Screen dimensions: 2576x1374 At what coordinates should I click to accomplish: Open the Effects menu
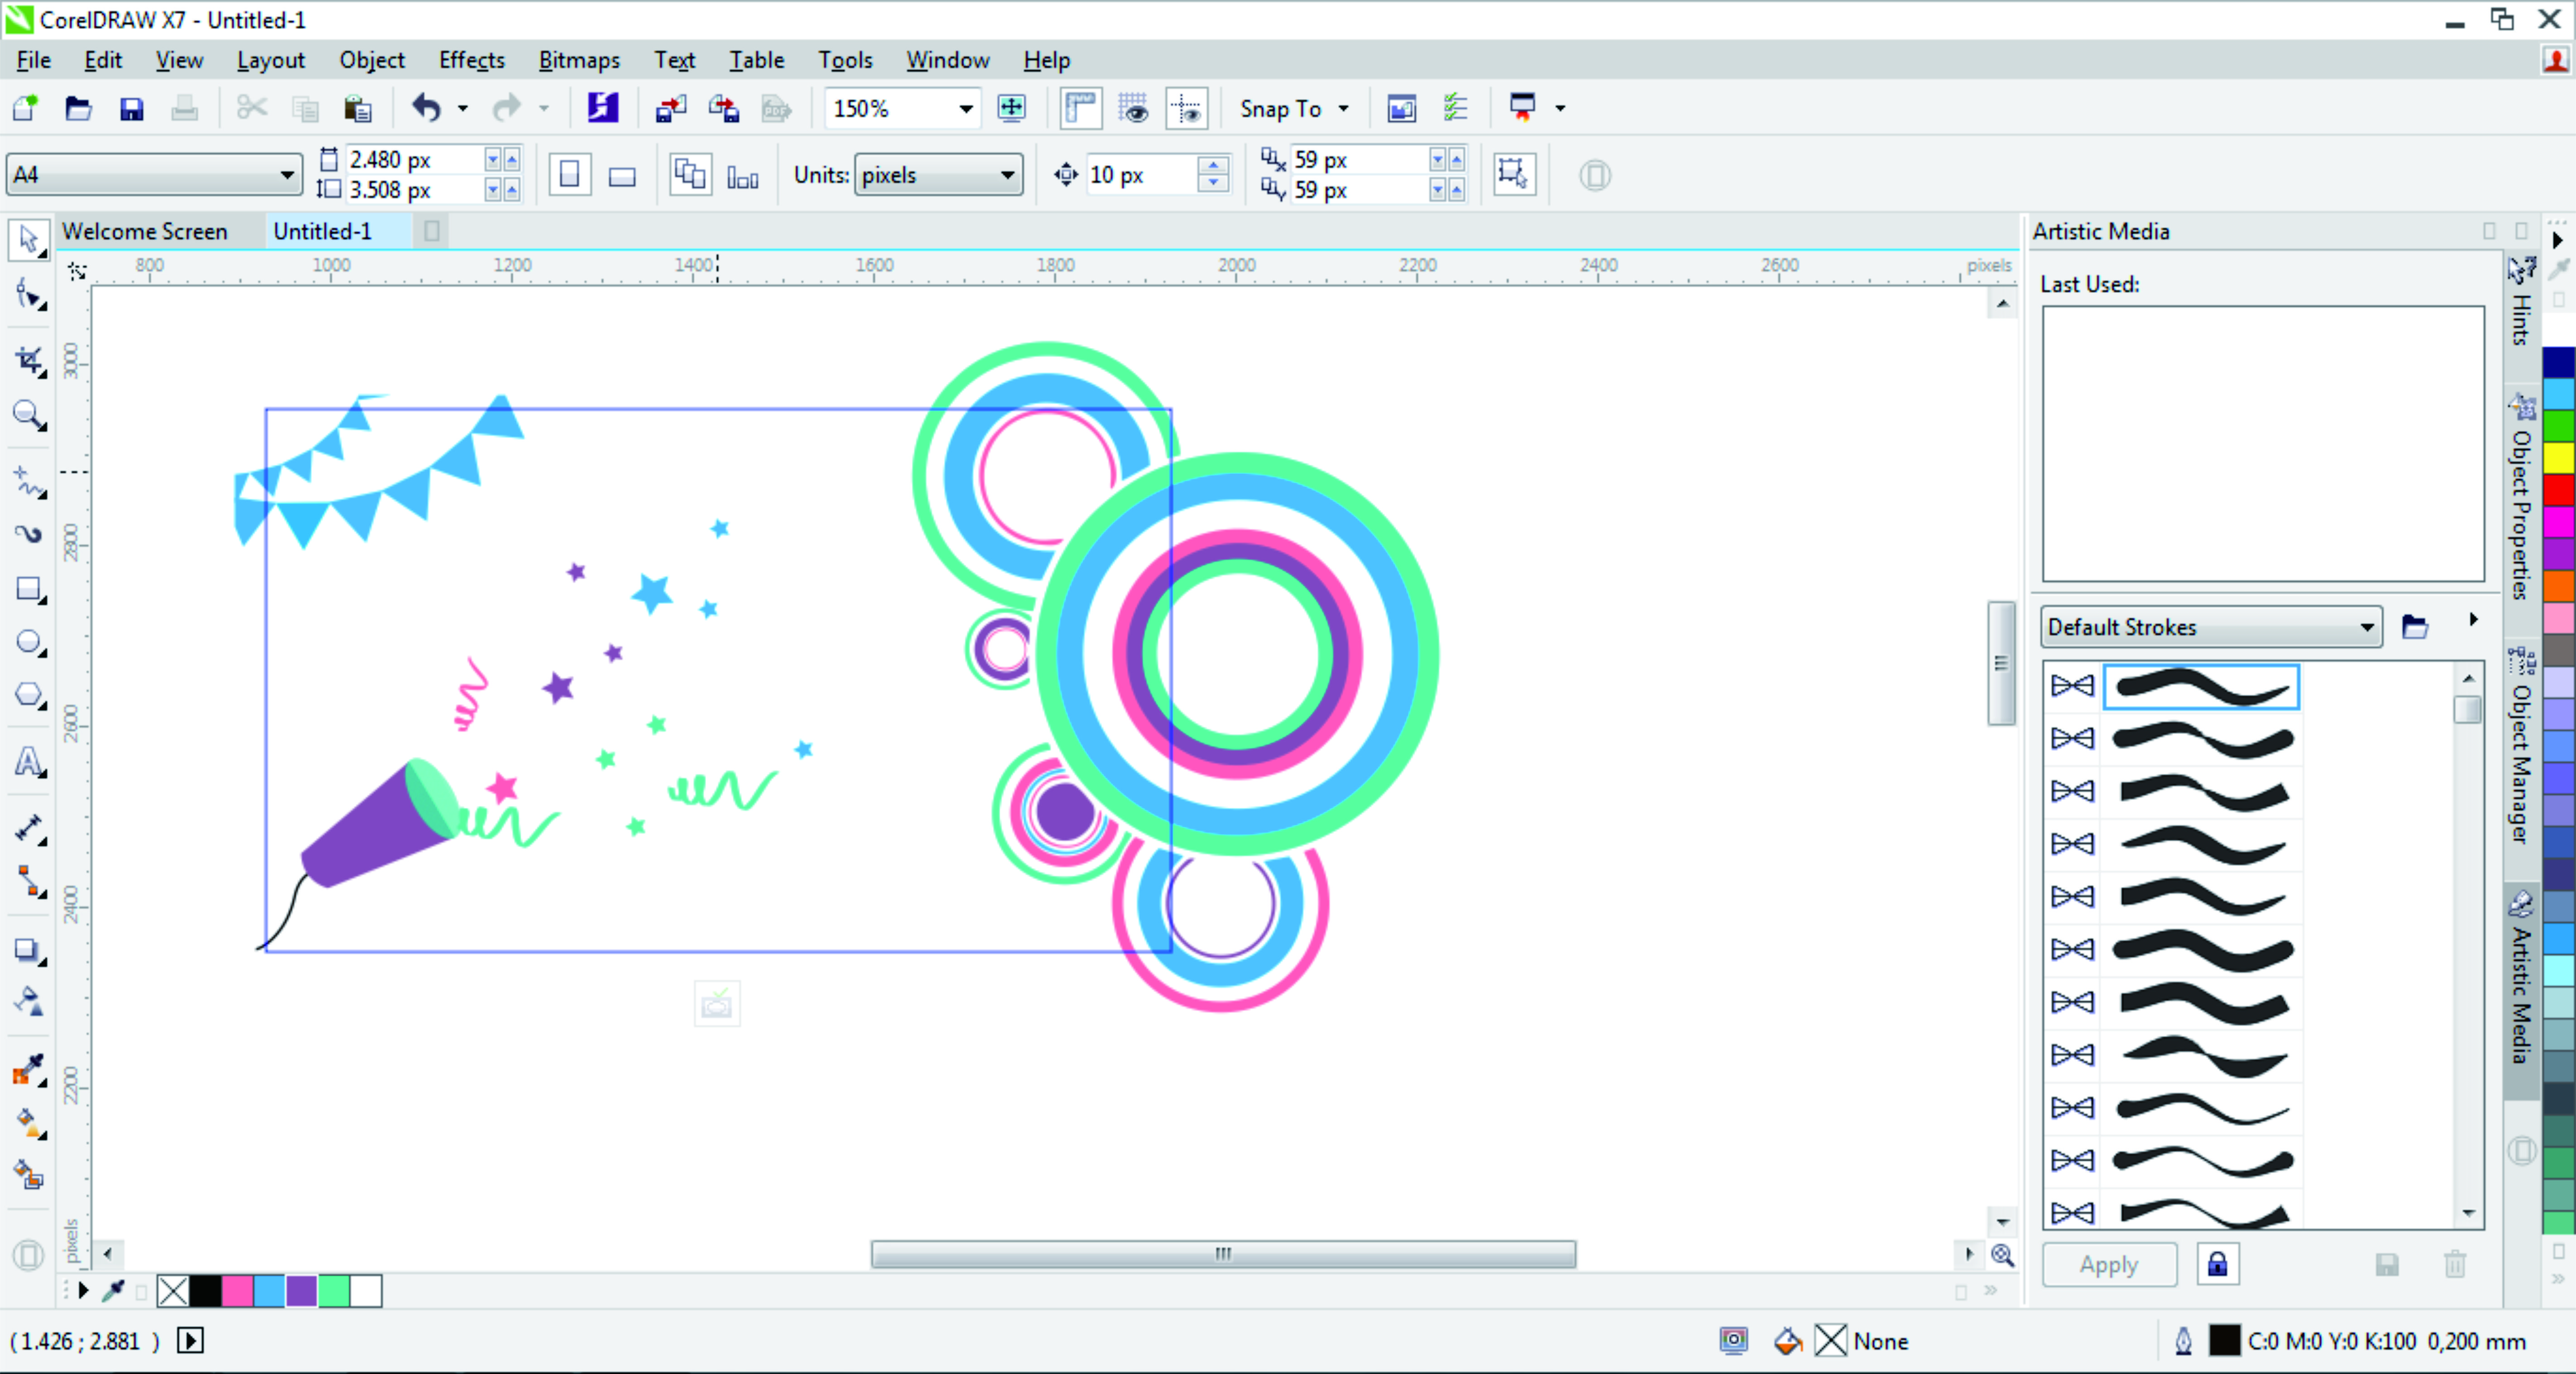[471, 60]
